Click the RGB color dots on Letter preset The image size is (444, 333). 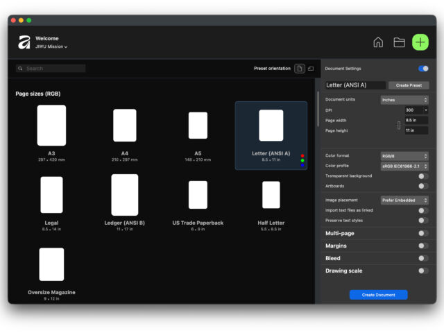pyautogui.click(x=302, y=160)
